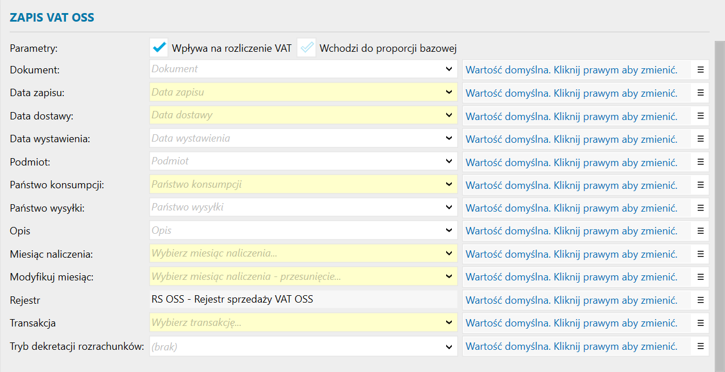725x372 pixels.
Task: Open hamburger menu in Dokument row
Action: (701, 69)
